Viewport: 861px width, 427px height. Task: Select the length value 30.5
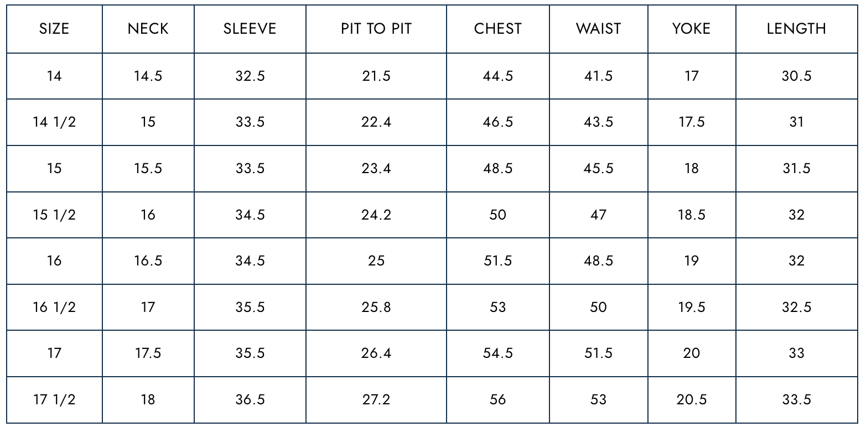pos(796,76)
